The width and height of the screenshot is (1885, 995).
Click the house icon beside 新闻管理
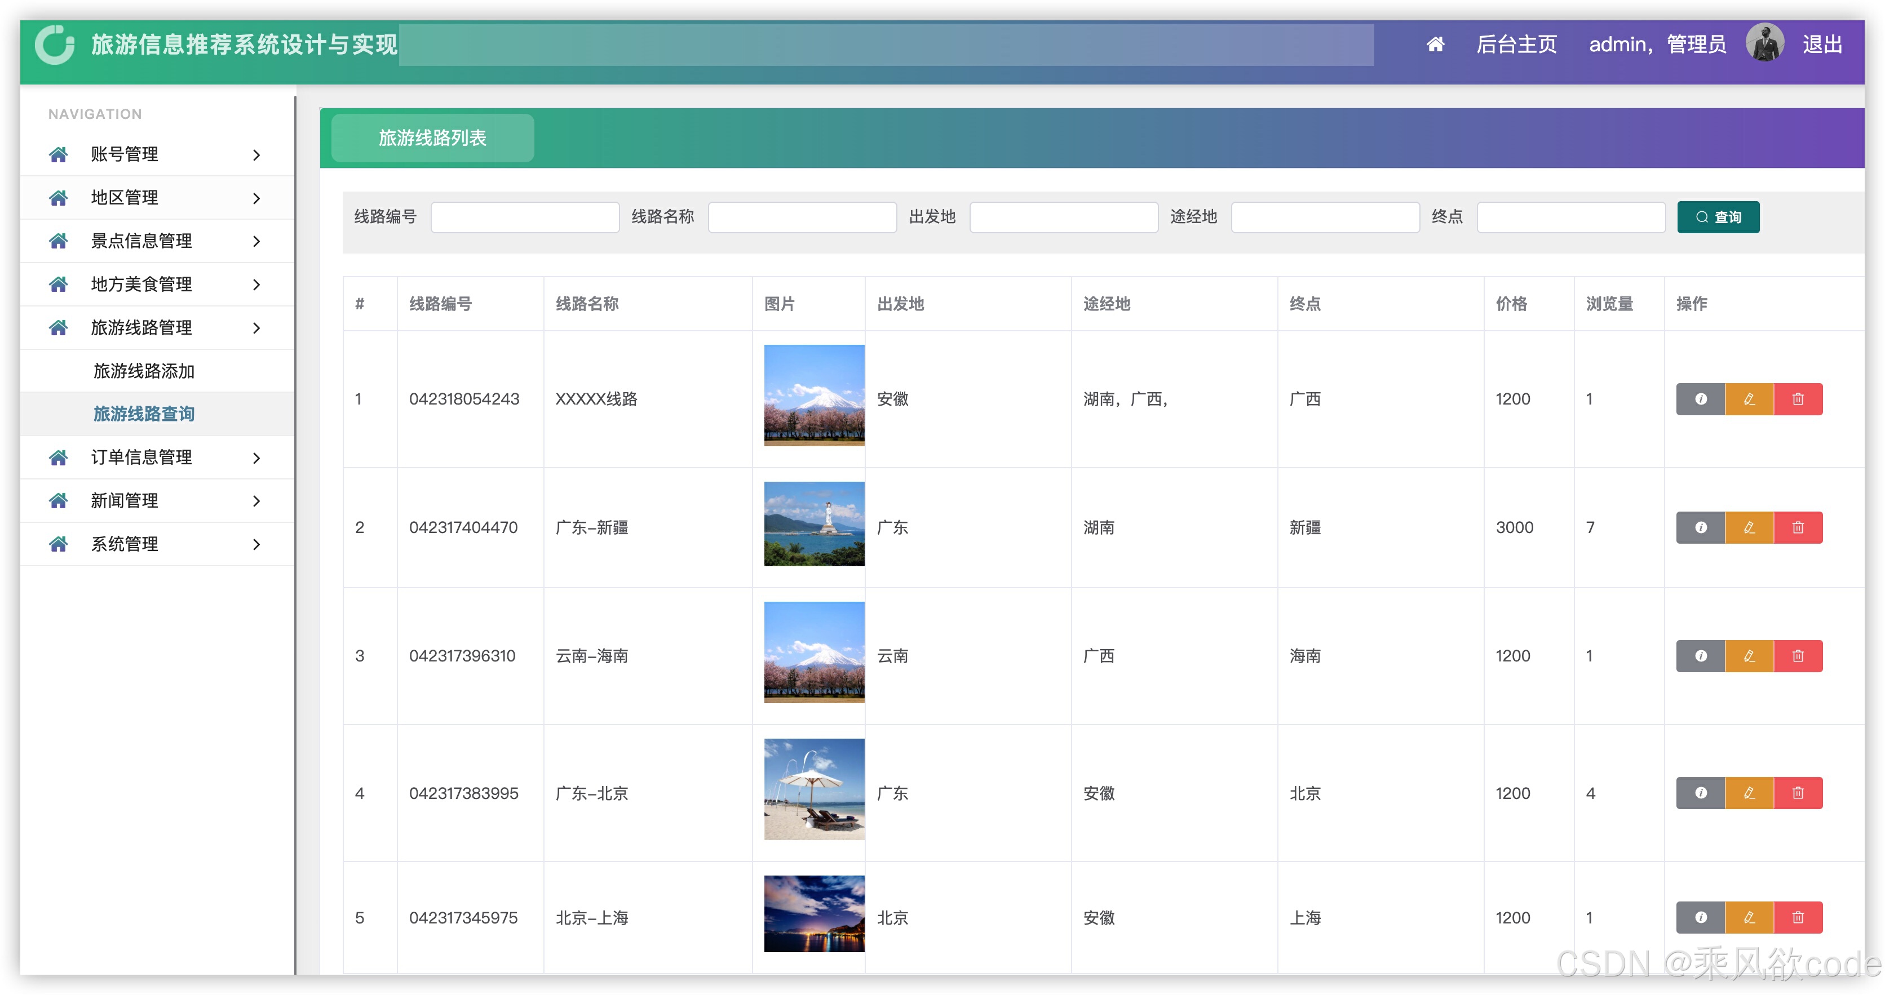[x=59, y=500]
